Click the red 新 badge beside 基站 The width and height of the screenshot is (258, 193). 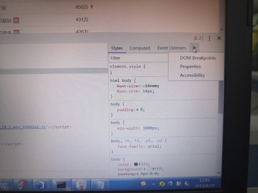16,20
